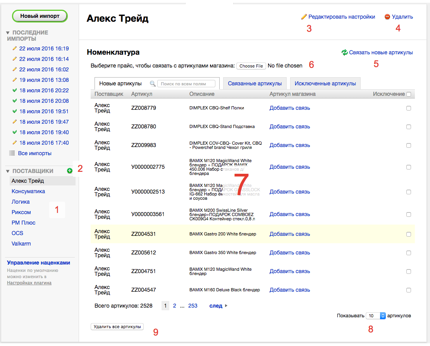Open the Показывать articles-per-page dropdown
This screenshot has width=430, height=346.
click(x=376, y=316)
